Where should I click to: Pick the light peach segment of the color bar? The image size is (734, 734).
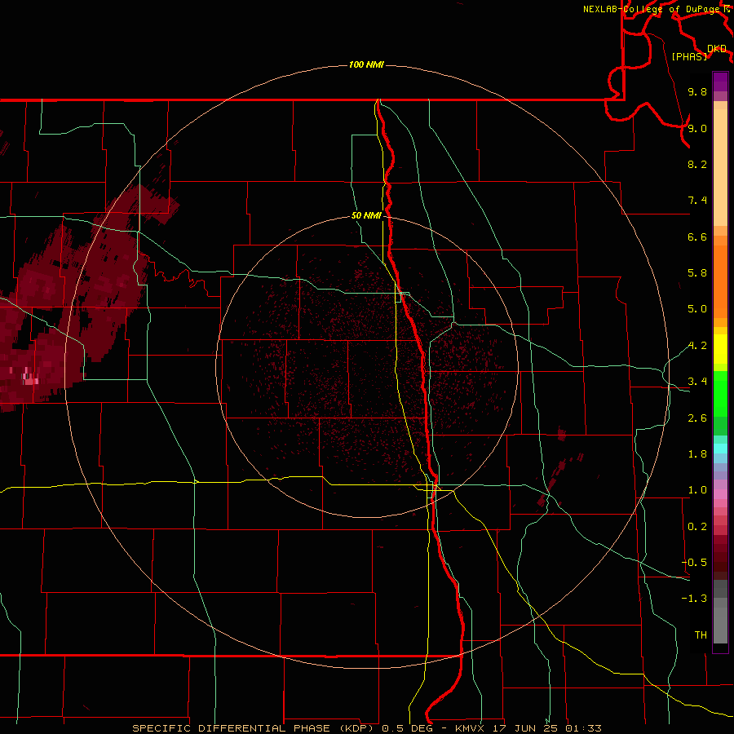coord(720,168)
